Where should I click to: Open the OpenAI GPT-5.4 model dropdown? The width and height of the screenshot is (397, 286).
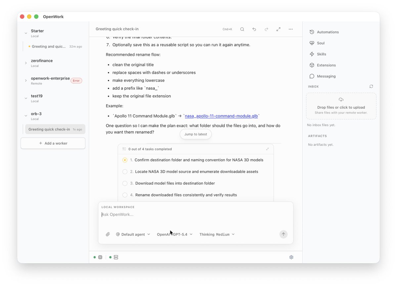coord(175,234)
